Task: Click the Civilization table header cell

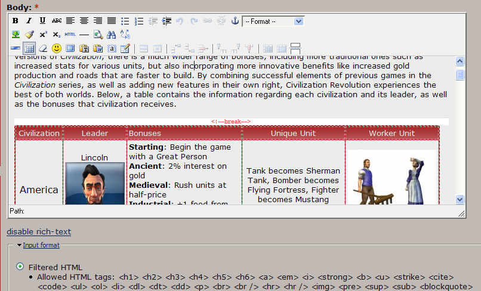Action: (x=39, y=133)
